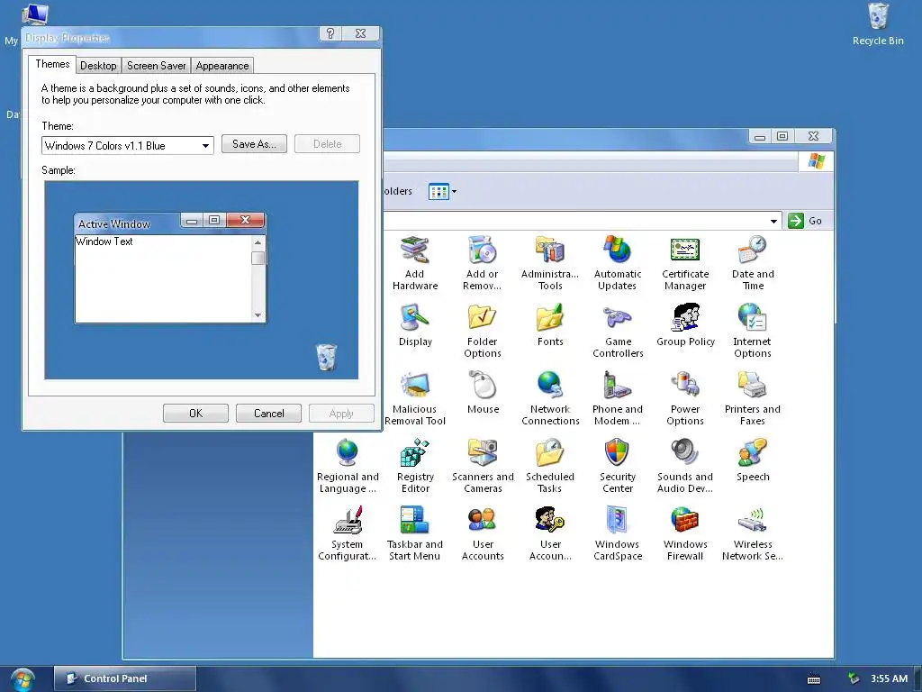
Task: Switch to the Appearance tab
Action: point(222,65)
